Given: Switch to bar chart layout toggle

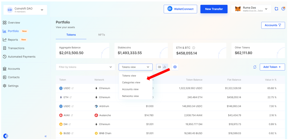Looking at the screenshot, I should click(165, 67).
